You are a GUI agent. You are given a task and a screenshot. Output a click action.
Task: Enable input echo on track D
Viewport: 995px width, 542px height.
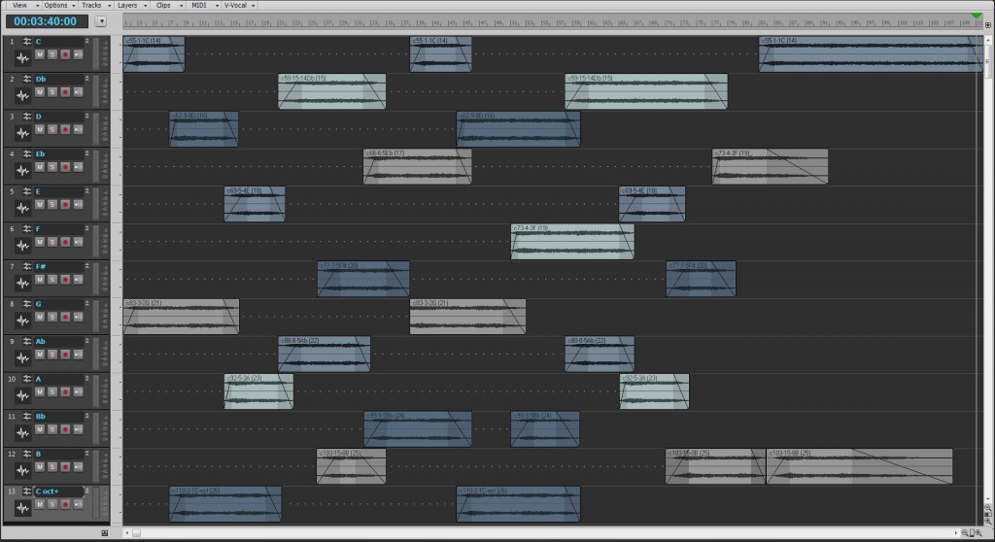(x=78, y=128)
